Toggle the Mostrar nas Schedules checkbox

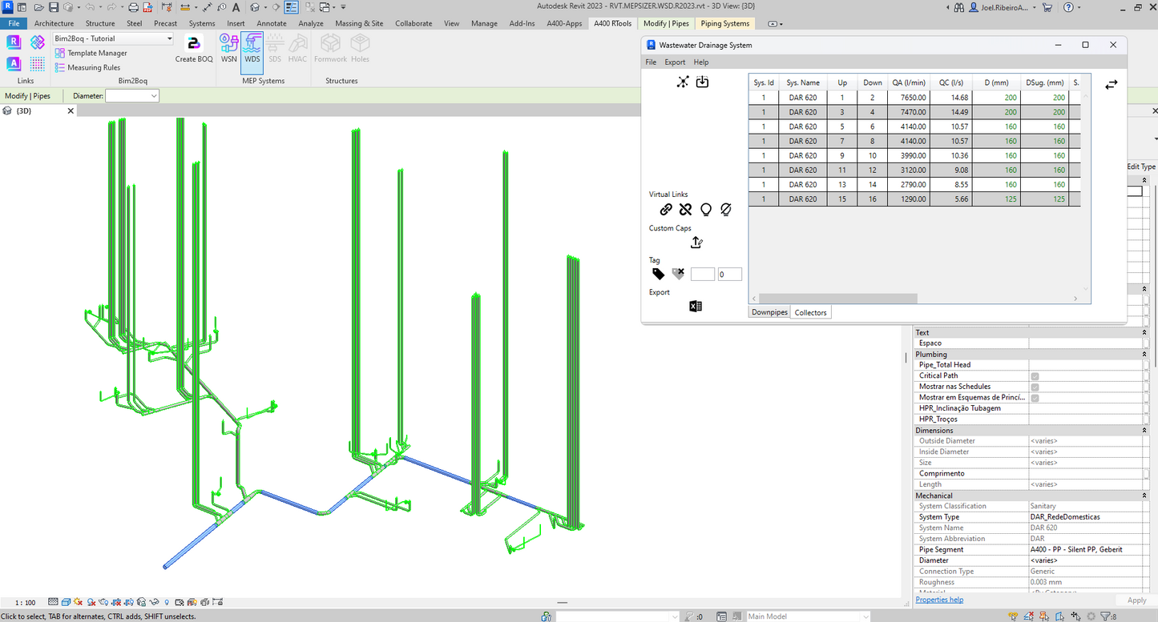(1035, 387)
